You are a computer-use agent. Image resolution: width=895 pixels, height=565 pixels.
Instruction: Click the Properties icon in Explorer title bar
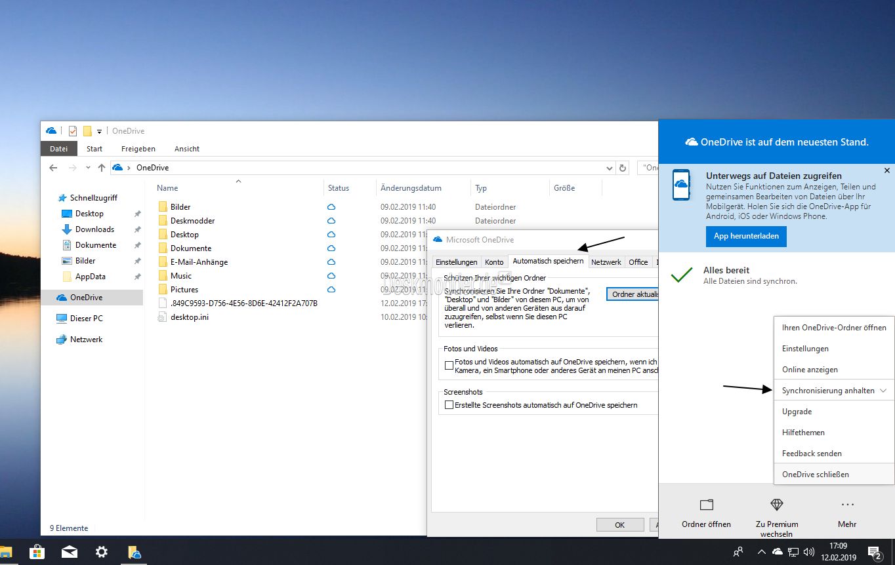pyautogui.click(x=73, y=131)
